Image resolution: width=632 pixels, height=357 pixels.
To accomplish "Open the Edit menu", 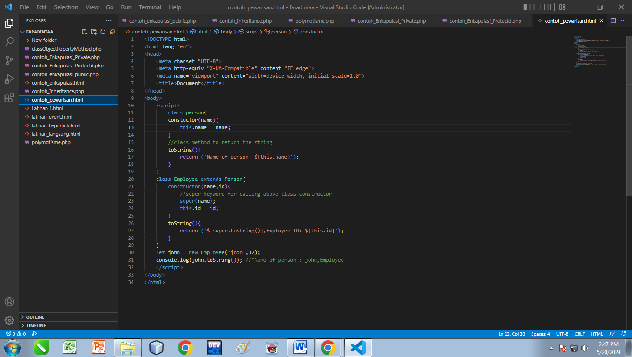I will [x=41, y=7].
